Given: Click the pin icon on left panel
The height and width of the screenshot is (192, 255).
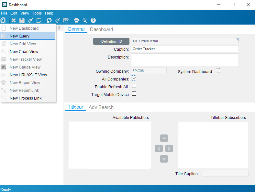Looking at the screenshot, I should tap(59, 28).
